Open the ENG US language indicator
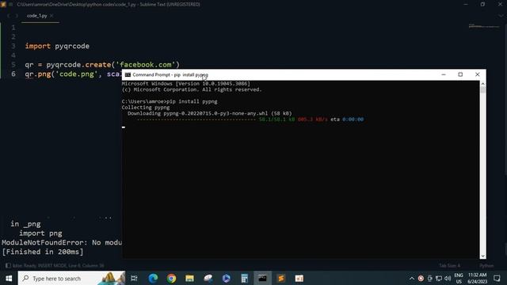The width and height of the screenshot is (507, 285). pos(459,278)
